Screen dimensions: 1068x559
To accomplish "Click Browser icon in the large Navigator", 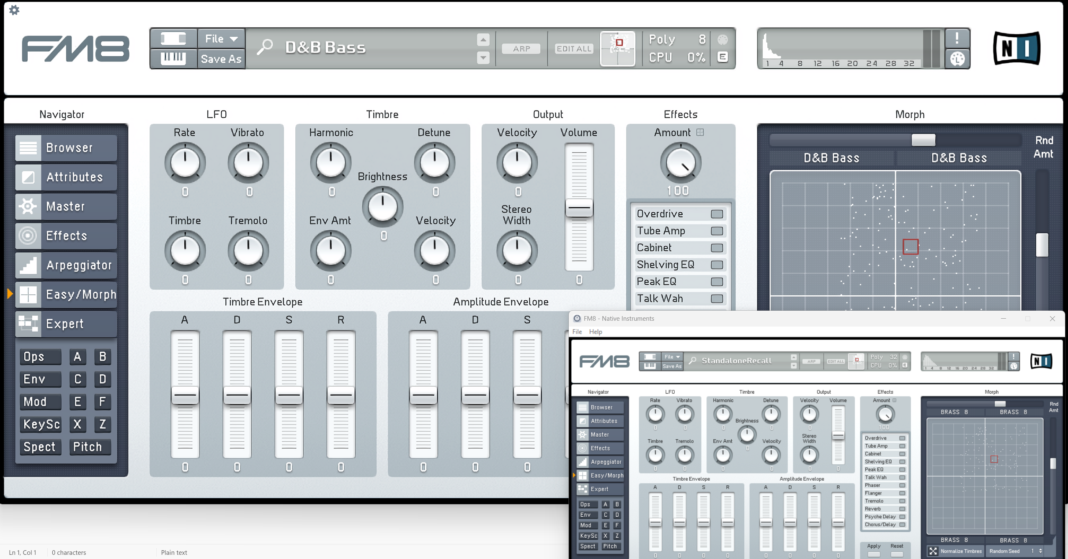I will point(28,148).
